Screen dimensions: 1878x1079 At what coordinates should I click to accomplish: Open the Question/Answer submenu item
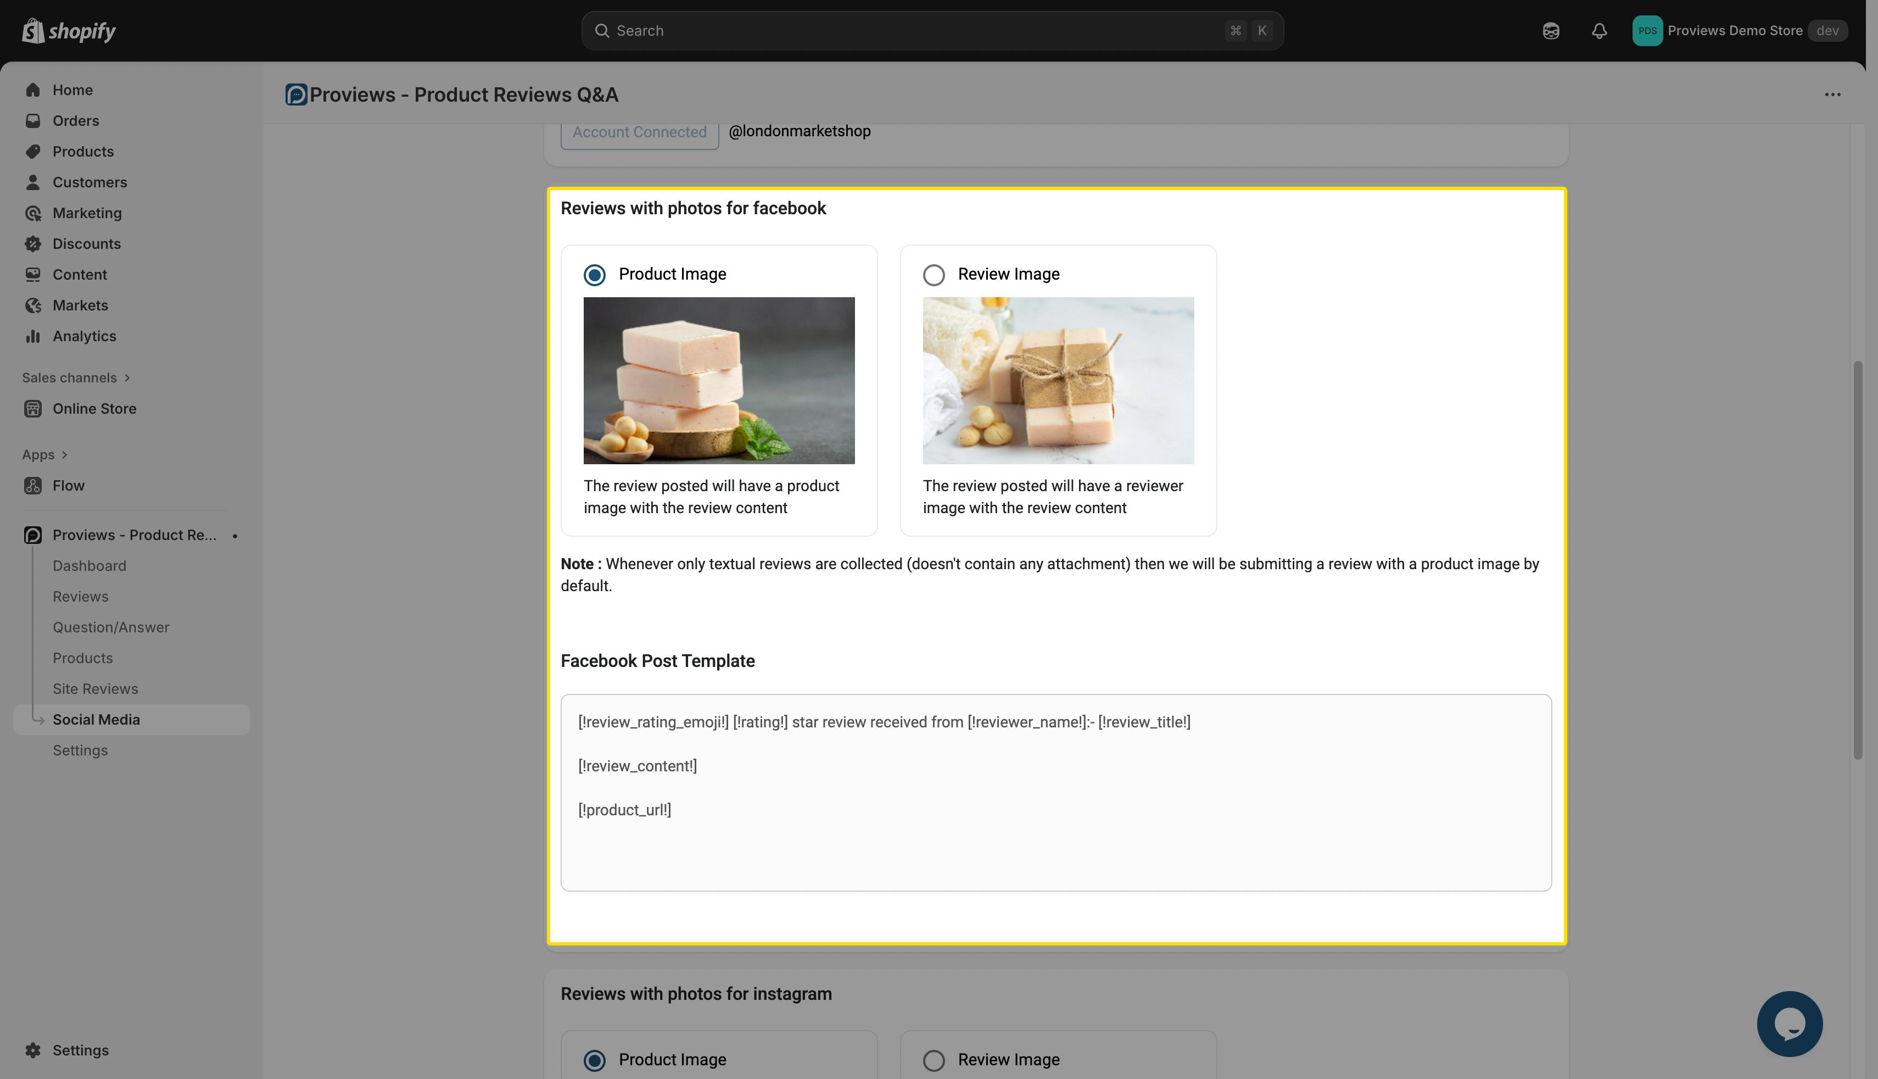pyautogui.click(x=110, y=627)
